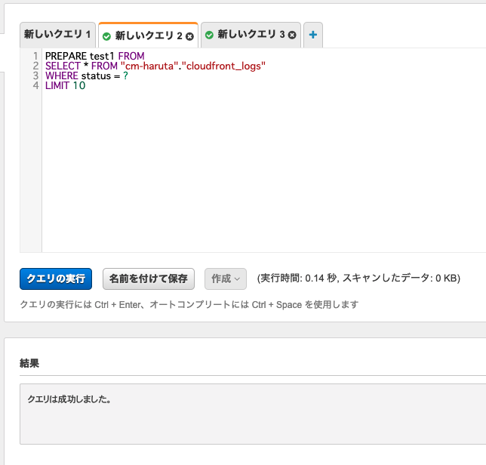
Task: Click the LIMIT 10 line in editor
Action: (65, 86)
